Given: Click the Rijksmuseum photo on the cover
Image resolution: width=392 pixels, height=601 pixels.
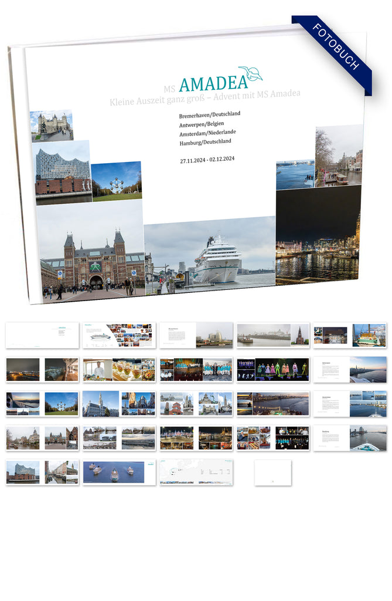Looking at the screenshot, I should click(x=92, y=251).
